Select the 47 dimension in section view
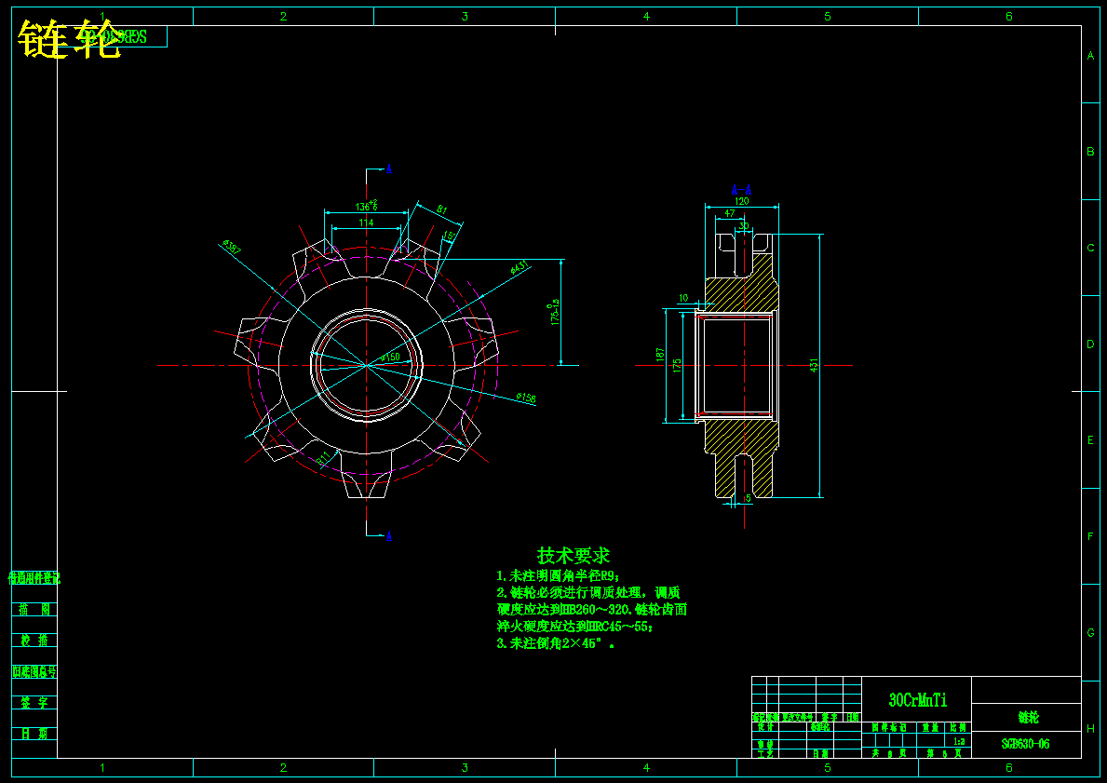Image resolution: width=1107 pixels, height=783 pixels. click(x=729, y=214)
